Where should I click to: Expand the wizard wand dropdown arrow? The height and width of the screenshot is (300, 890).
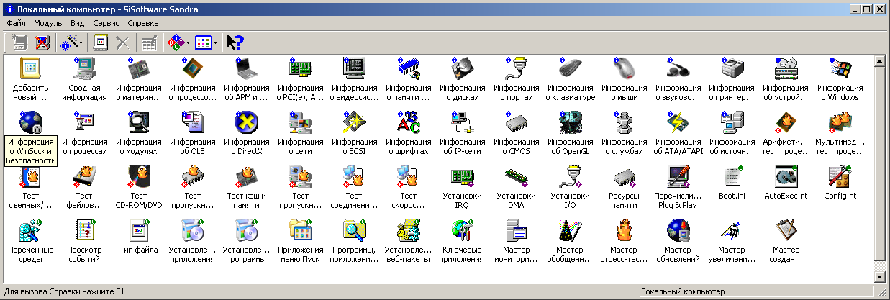(x=81, y=42)
